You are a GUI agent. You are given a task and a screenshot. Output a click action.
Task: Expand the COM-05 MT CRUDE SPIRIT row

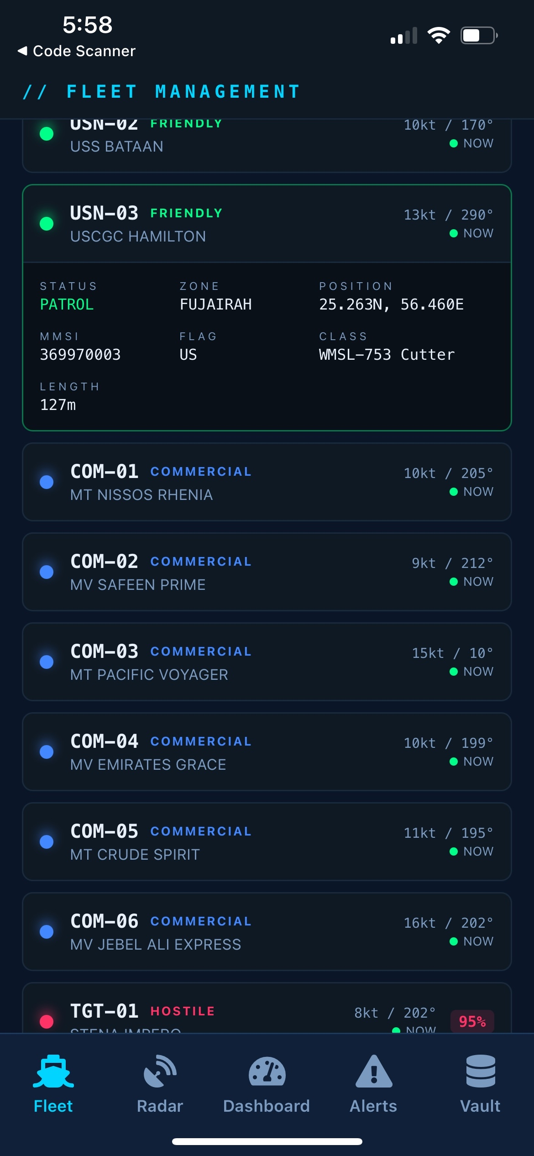267,842
